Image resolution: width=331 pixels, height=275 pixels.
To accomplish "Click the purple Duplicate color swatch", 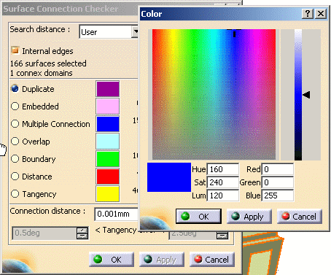I will (108, 89).
